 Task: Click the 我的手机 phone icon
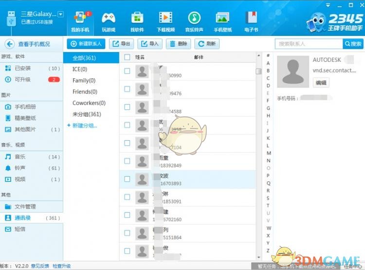(x=80, y=18)
